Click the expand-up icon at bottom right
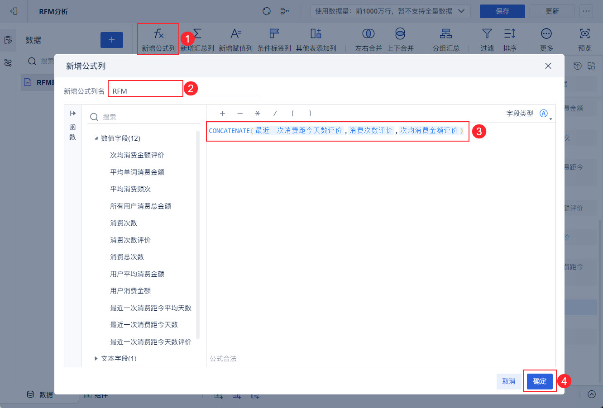The width and height of the screenshot is (603, 408). coord(592,394)
